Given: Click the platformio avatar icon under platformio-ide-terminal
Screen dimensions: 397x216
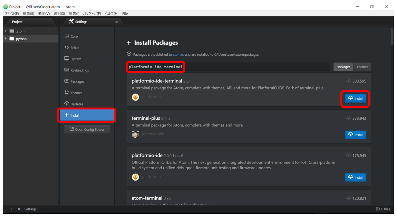Looking at the screenshot, I should (135, 97).
